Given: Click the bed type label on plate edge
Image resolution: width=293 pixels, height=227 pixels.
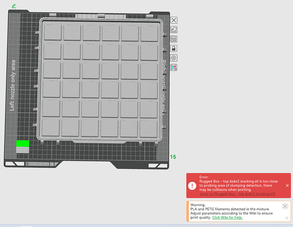Looking at the screenshot, I should coord(37,164).
